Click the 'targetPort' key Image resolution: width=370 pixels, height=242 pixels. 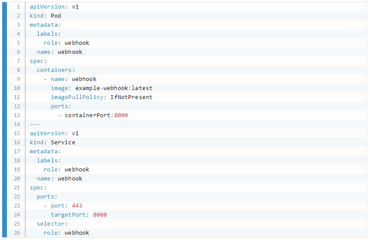[x=69, y=215]
